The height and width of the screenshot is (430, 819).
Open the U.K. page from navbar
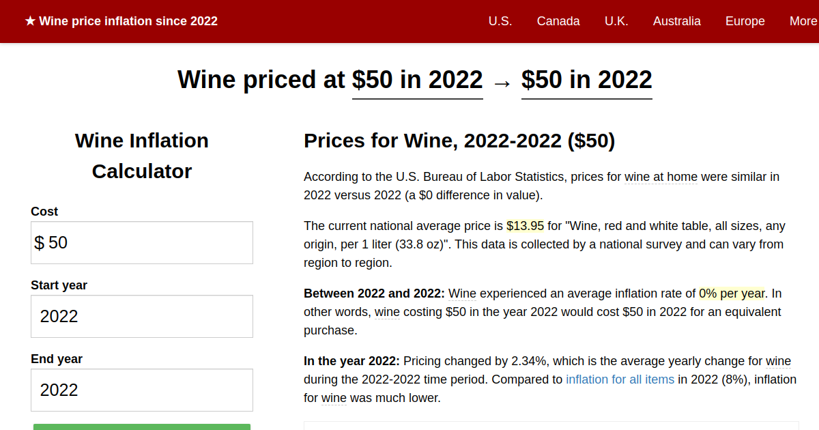coord(616,21)
